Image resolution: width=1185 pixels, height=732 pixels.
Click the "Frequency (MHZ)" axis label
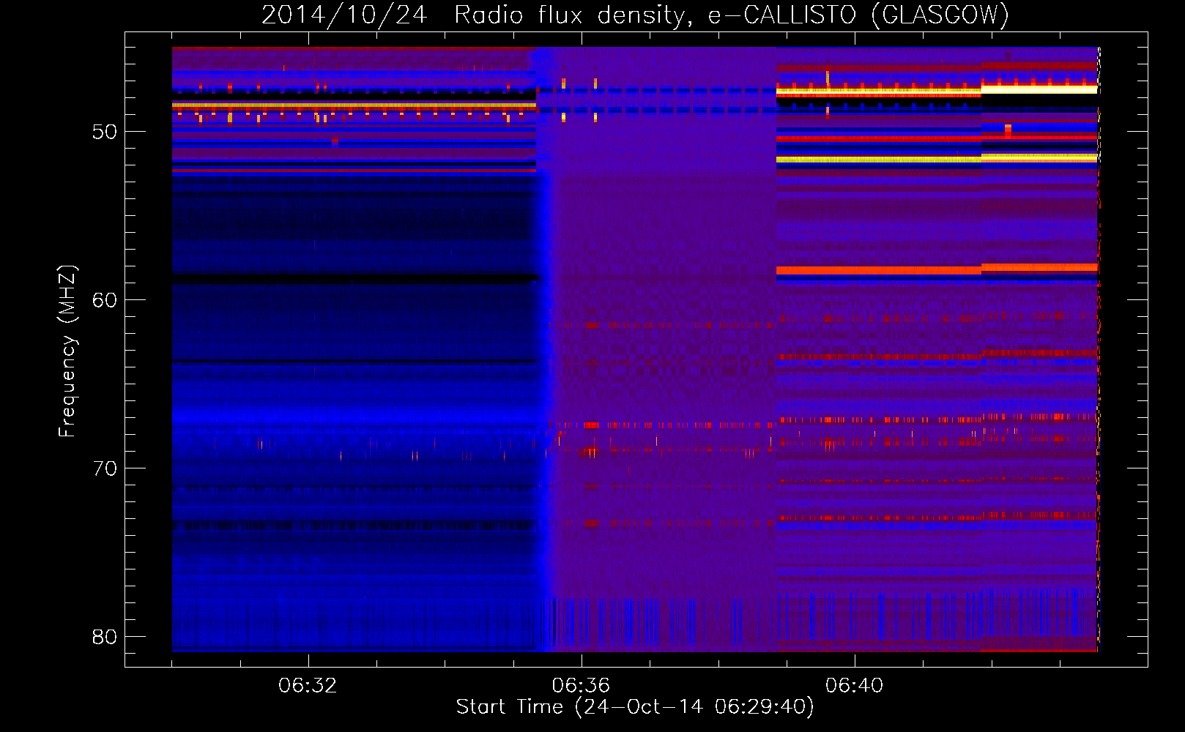coord(67,351)
